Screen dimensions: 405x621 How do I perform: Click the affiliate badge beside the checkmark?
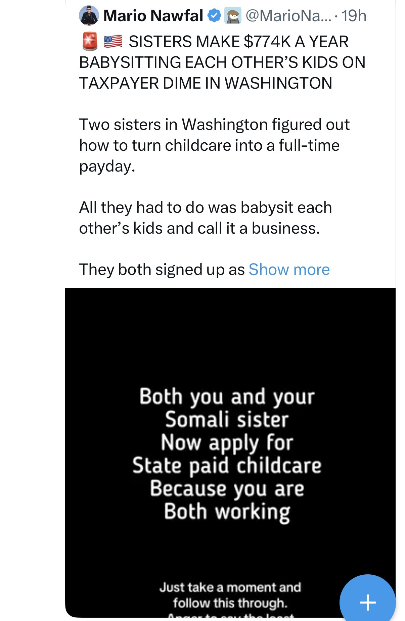tap(233, 15)
